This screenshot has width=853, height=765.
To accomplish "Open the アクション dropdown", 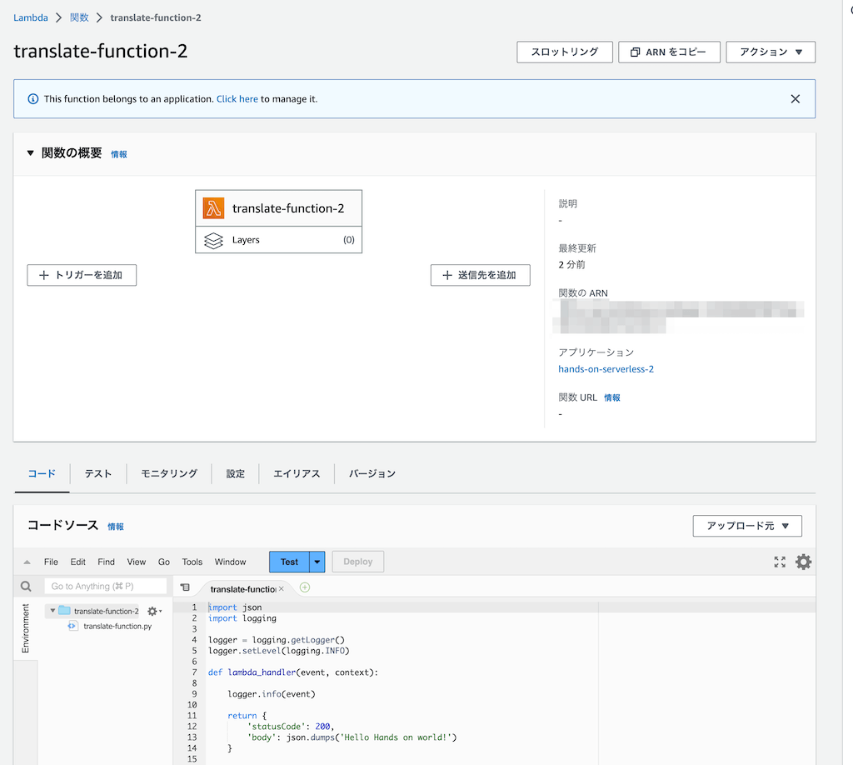I will click(x=771, y=52).
